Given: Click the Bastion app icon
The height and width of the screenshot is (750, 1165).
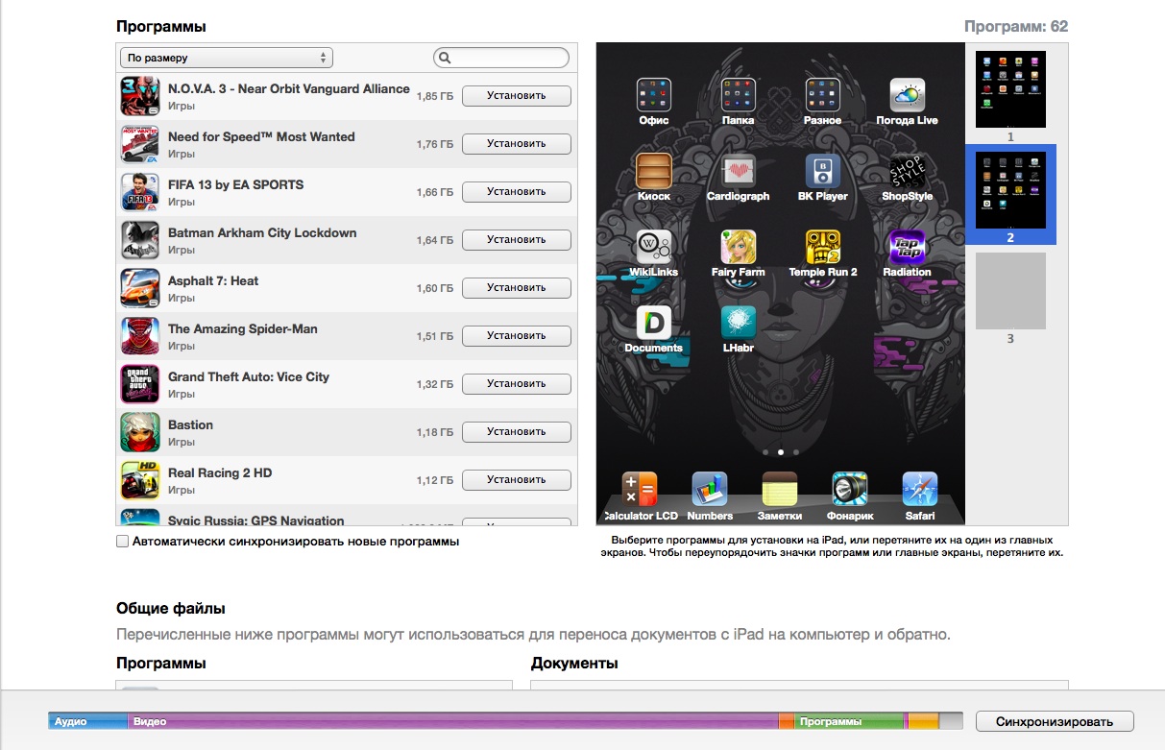Looking at the screenshot, I should point(140,432).
